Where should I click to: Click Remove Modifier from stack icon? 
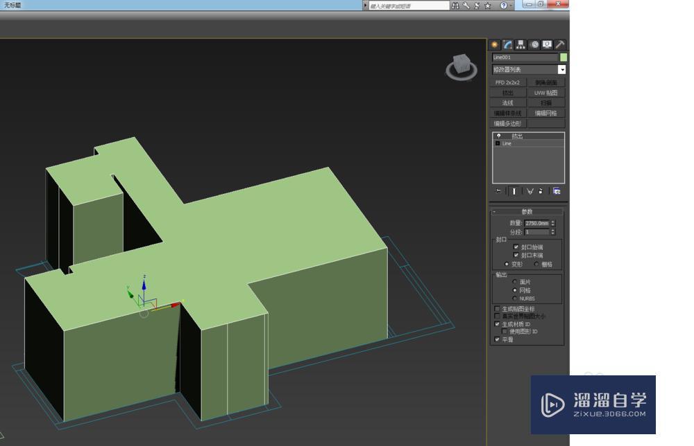coord(541,191)
